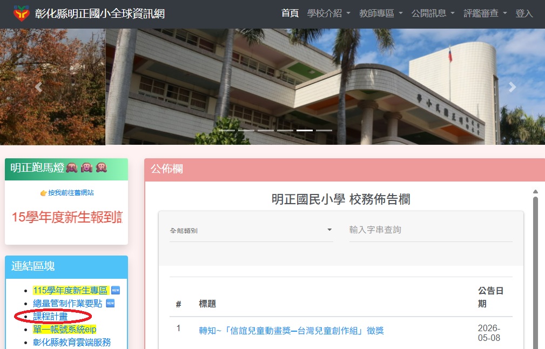Expand the 教師專區 dropdown menu
This screenshot has height=349, width=545.
tap(381, 13)
